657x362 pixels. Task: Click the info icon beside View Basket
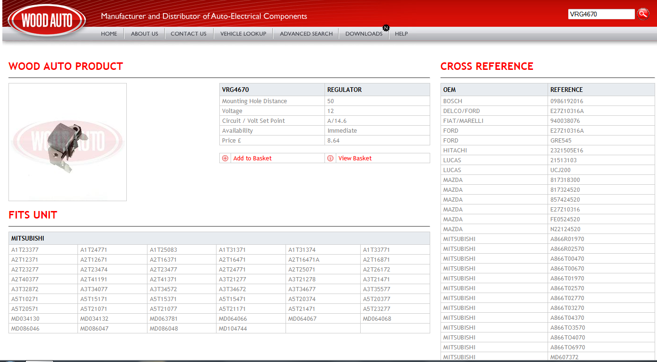point(330,158)
